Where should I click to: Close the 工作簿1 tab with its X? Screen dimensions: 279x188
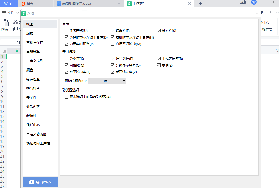(189, 4)
